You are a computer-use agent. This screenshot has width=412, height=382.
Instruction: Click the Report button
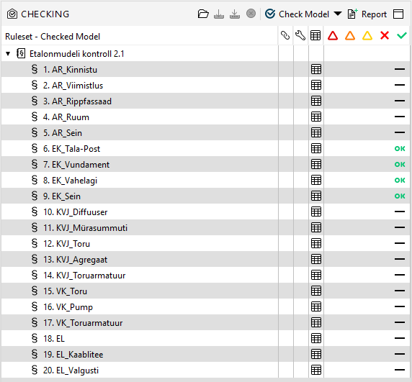pos(367,14)
